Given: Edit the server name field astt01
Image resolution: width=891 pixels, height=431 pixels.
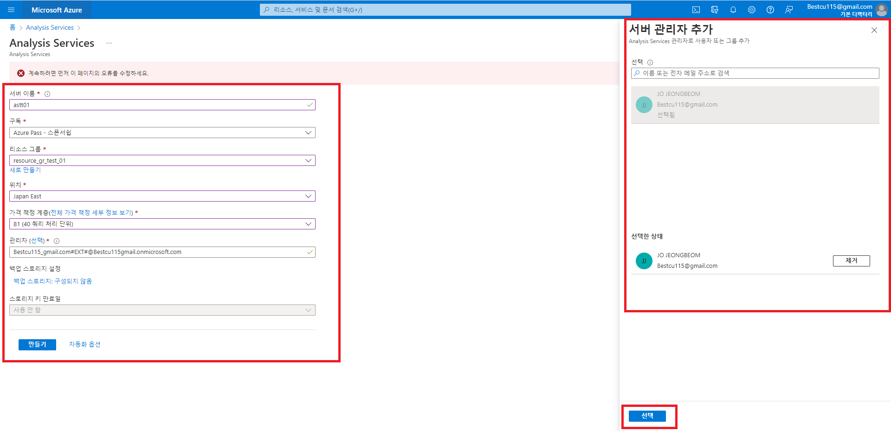Looking at the screenshot, I should 162,105.
